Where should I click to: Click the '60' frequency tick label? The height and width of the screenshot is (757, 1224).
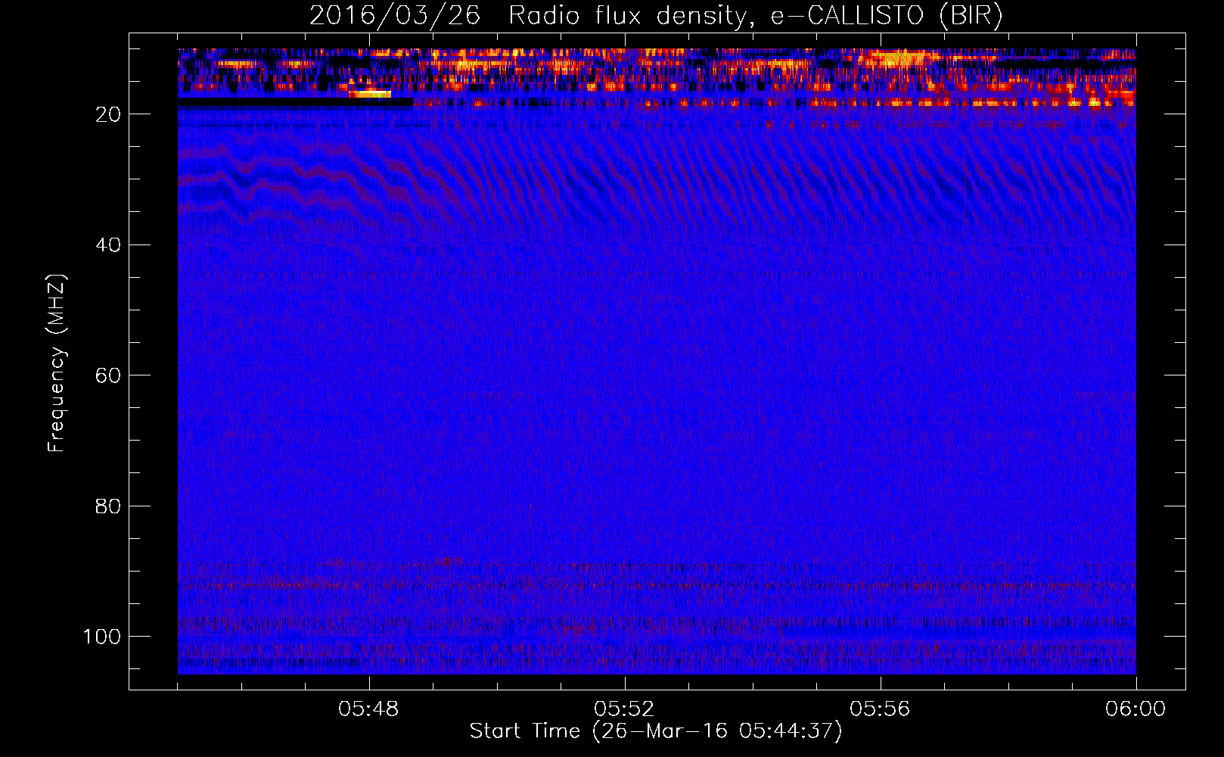point(108,376)
